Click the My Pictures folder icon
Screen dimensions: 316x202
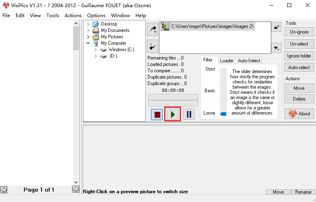95,37
